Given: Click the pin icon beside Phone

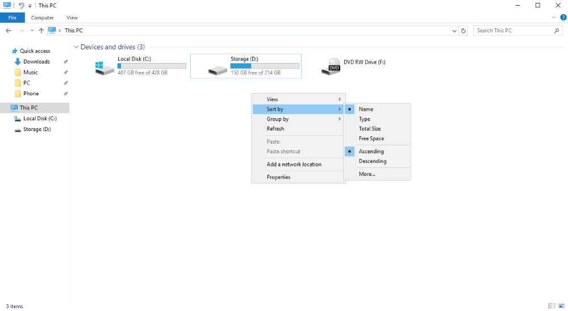Looking at the screenshot, I should pos(65,94).
